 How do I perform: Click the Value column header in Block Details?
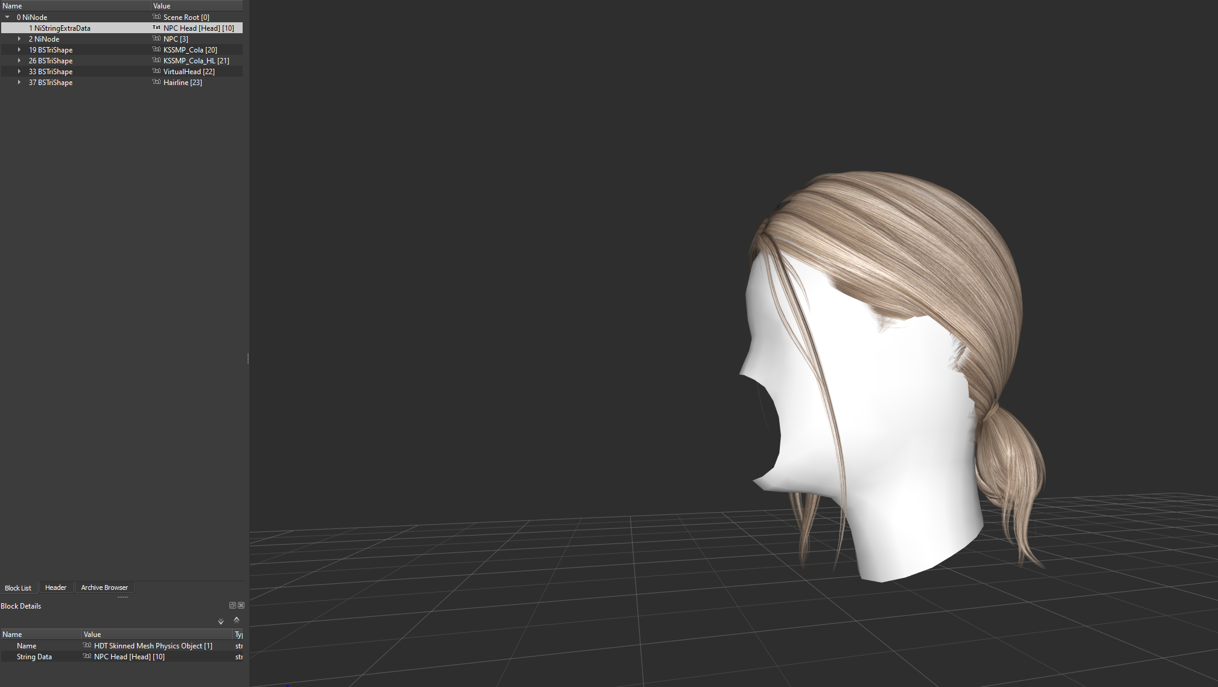158,635
